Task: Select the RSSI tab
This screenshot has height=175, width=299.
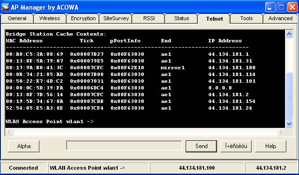Action: 149,18
